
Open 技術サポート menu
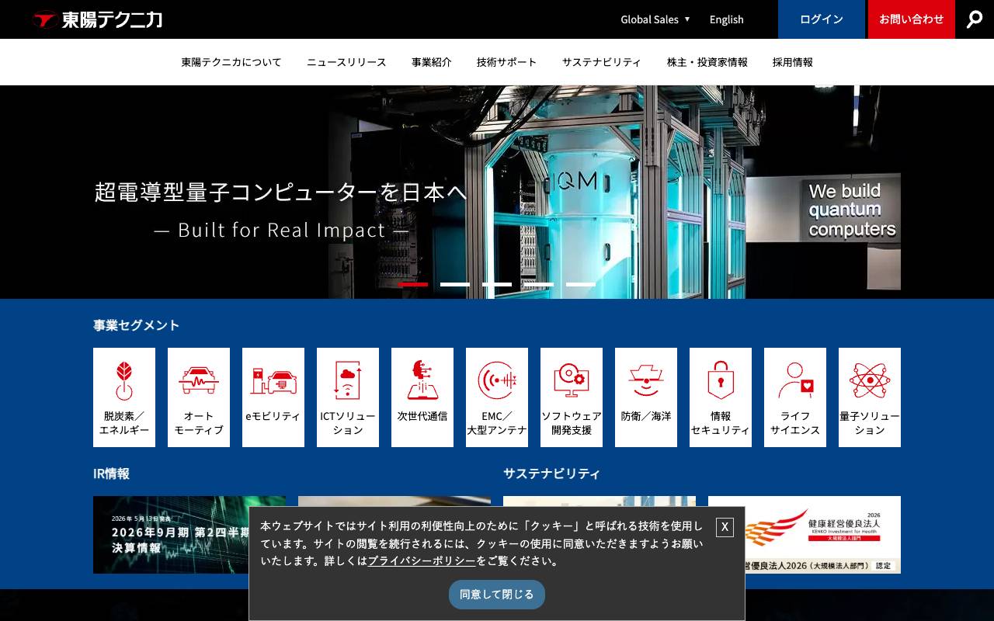[x=507, y=62]
